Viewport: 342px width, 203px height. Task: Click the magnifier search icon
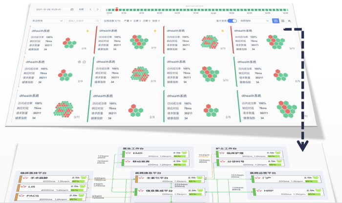(x=97, y=21)
